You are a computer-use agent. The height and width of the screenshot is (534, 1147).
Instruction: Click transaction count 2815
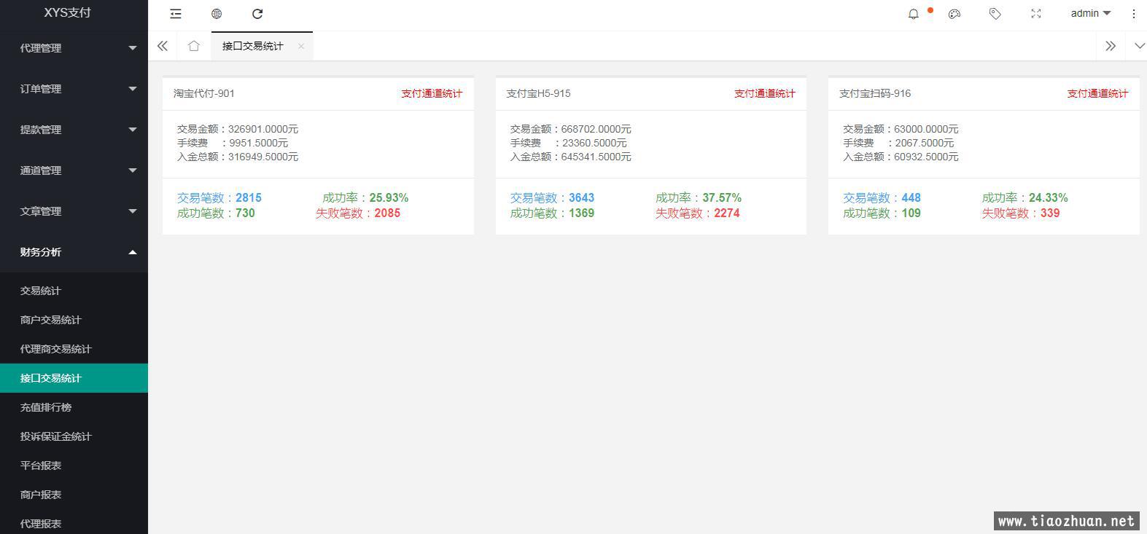click(x=249, y=197)
